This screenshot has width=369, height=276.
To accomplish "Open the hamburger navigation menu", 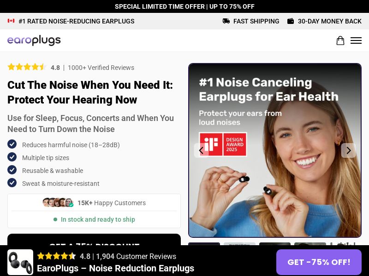I will tap(356, 40).
